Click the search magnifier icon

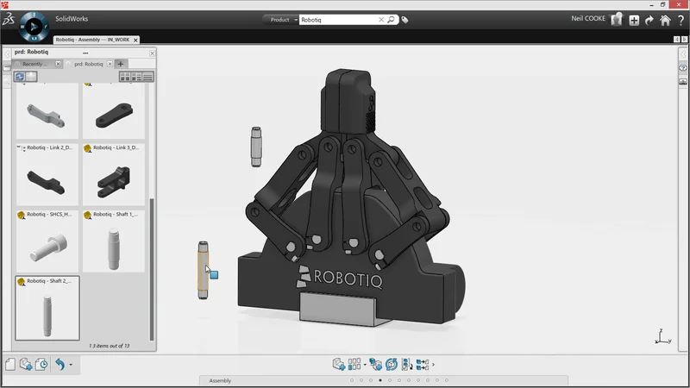click(x=391, y=20)
